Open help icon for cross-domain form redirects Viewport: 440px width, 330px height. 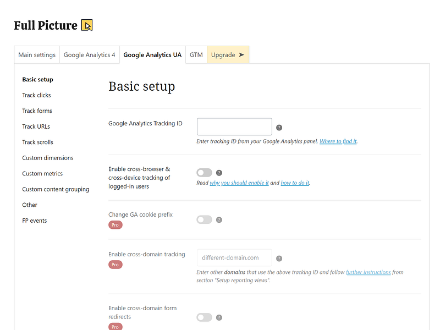coord(219,318)
